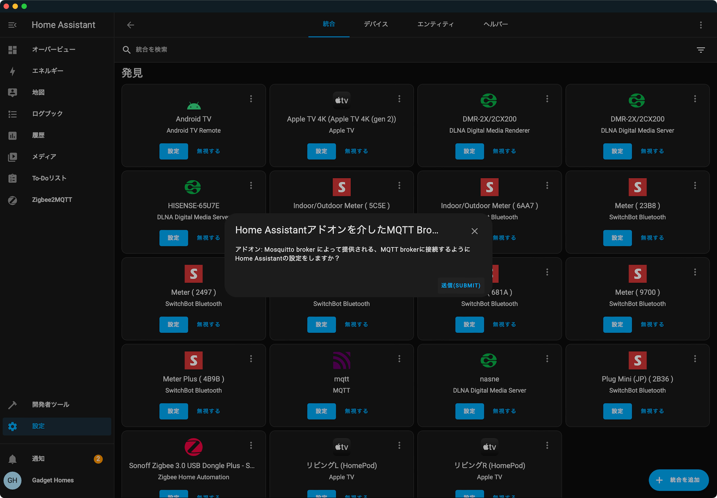Click the HISENSE-65U7E DLNA logo
The image size is (717, 498).
tap(193, 187)
